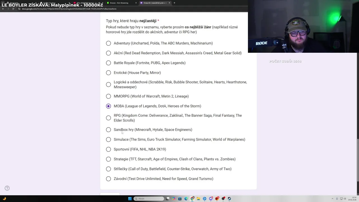The height and width of the screenshot is (202, 359).
Task: Select Logické a oddechové radio button
Action: pyautogui.click(x=109, y=84)
